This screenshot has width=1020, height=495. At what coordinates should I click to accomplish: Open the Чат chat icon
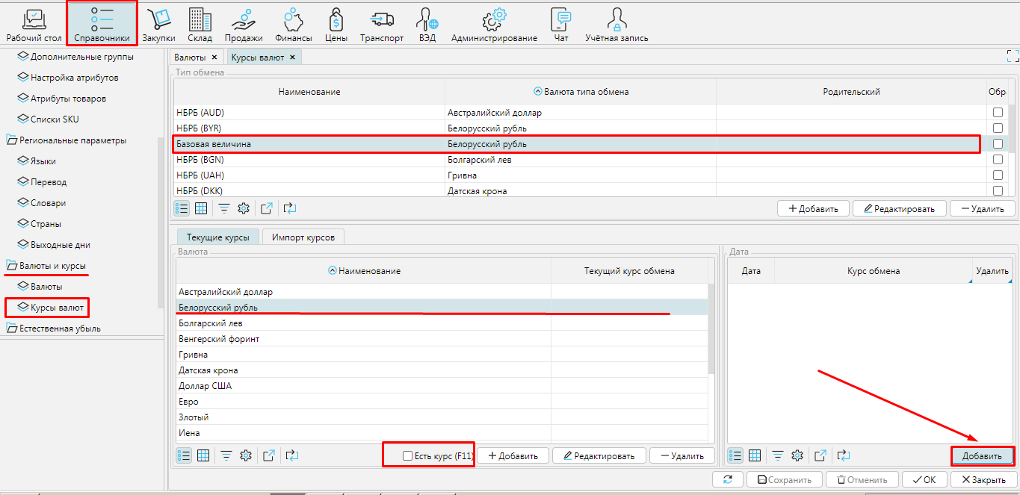[560, 19]
